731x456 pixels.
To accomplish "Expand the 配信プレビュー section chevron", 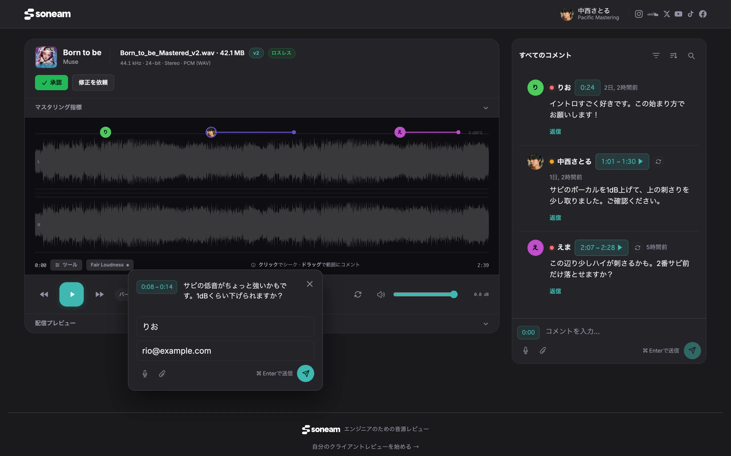I will pyautogui.click(x=486, y=324).
